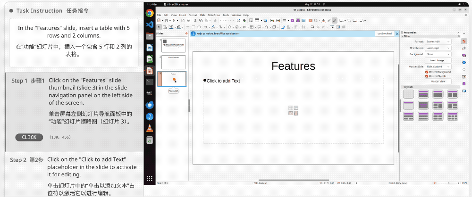Open the Format dropdown showing Screen 16:9
This screenshot has height=197, width=472.
438,42
